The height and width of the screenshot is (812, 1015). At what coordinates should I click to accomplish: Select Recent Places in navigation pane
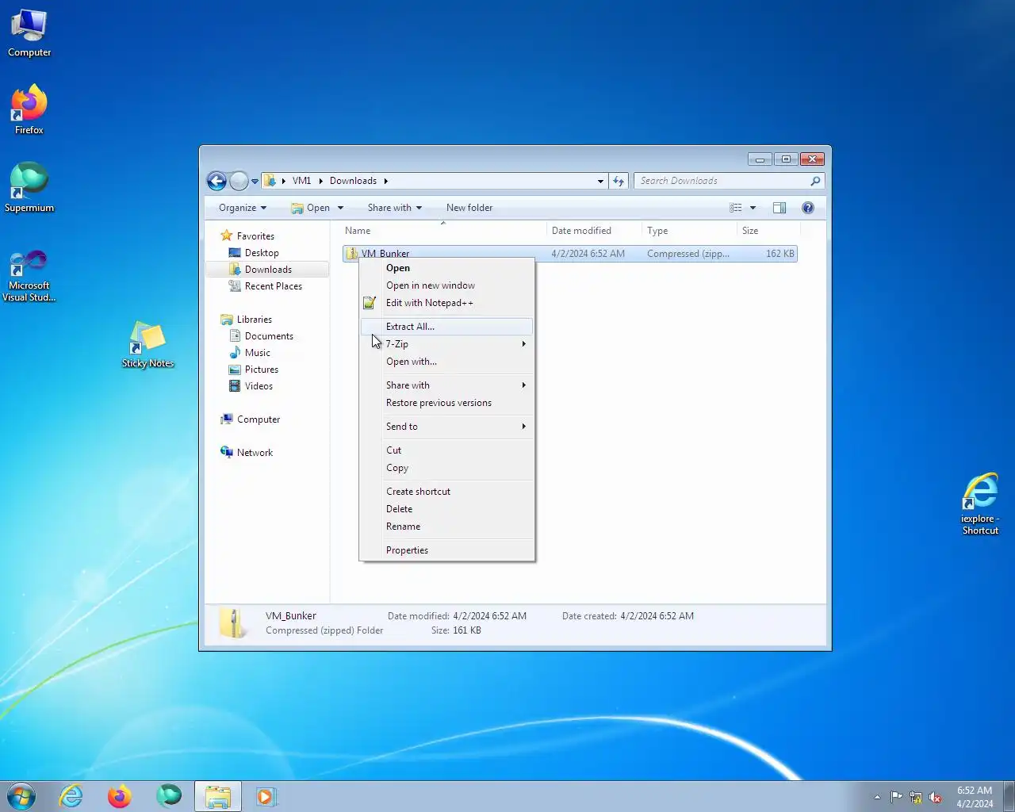[x=274, y=286]
